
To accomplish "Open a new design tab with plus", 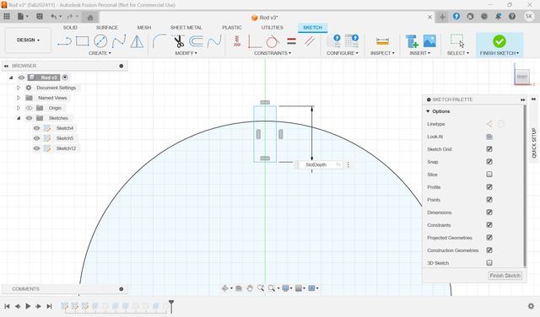I will [x=442, y=17].
